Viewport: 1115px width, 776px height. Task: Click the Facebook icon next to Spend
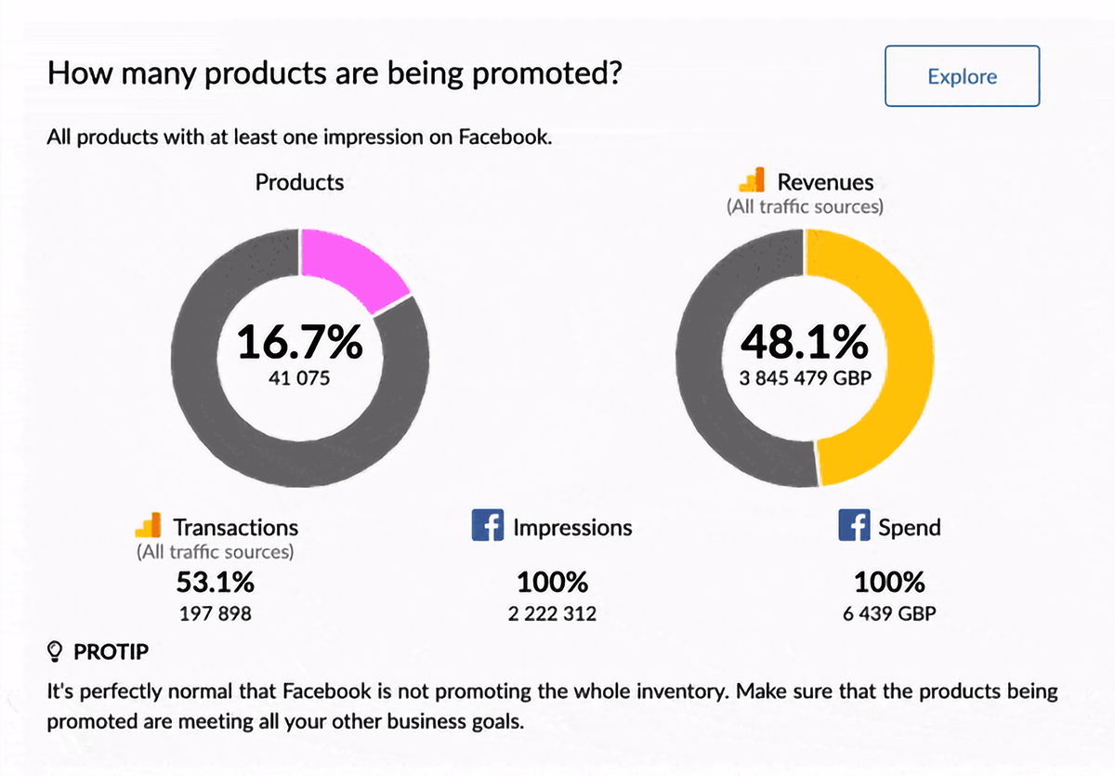tap(855, 526)
